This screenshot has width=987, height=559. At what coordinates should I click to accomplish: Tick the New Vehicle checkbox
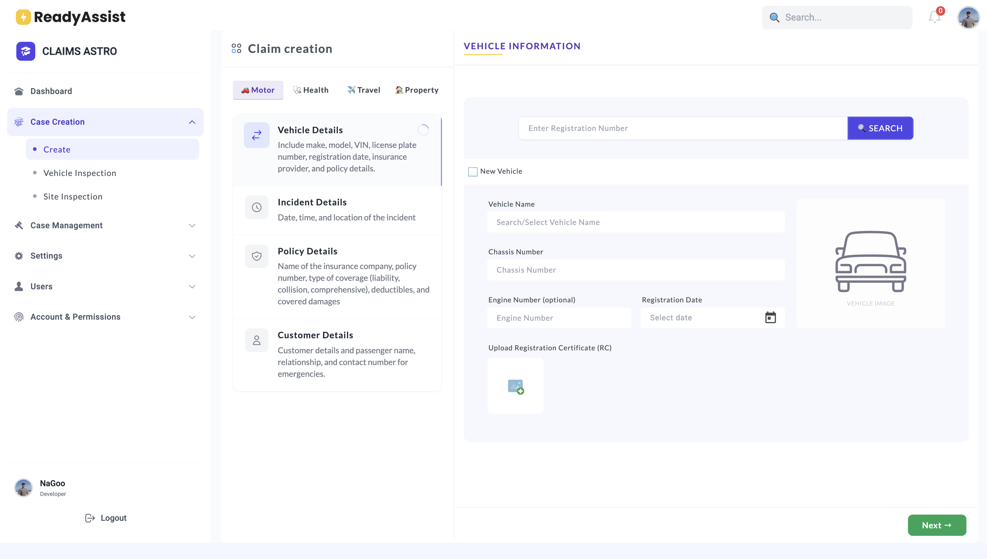coord(473,172)
